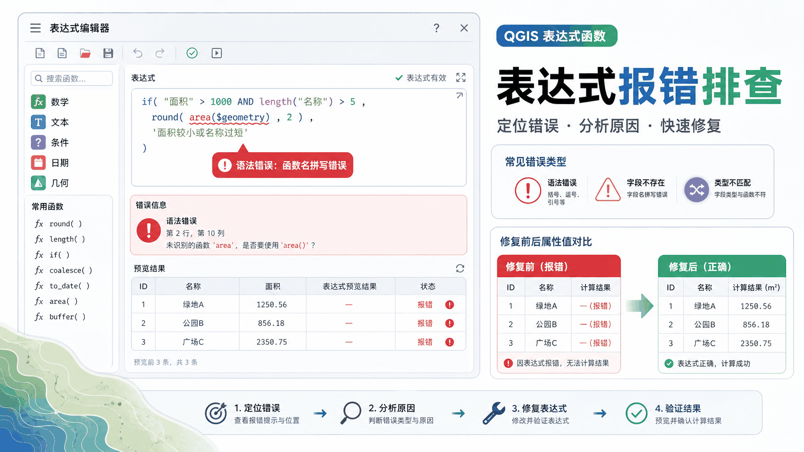This screenshot has width=804, height=452.
Task: Click the 修复前（报错）header
Action: (x=559, y=267)
